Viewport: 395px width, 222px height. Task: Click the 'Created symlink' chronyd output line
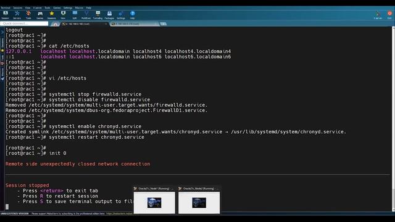176,132
